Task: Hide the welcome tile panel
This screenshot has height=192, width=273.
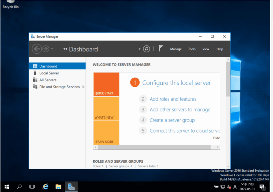Action: tap(216, 138)
